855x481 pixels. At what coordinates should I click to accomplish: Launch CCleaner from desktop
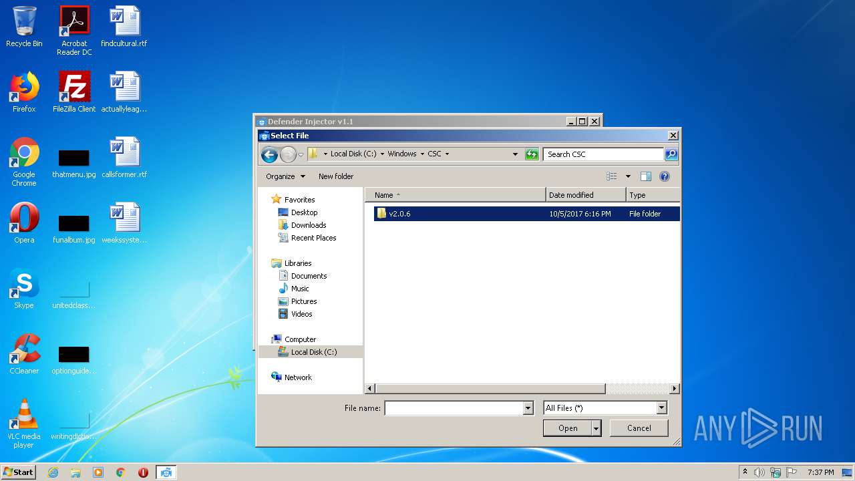click(24, 354)
